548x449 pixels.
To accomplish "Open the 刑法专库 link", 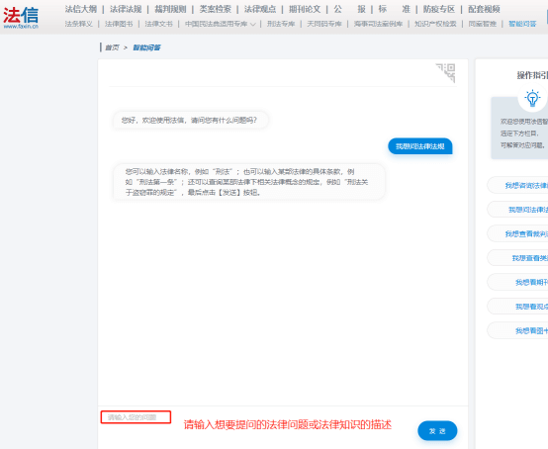I will 281,24.
